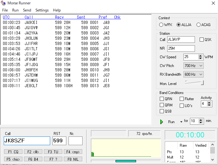Enable LID's band condition
The height and width of the screenshot is (165, 218).
pyautogui.click(x=182, y=106)
